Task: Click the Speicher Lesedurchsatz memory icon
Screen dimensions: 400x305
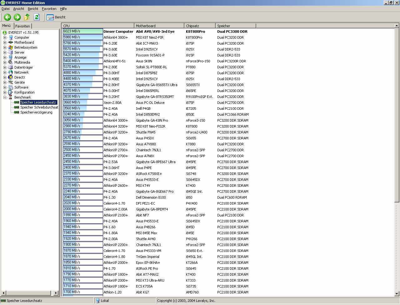Action: pyautogui.click(x=17, y=102)
